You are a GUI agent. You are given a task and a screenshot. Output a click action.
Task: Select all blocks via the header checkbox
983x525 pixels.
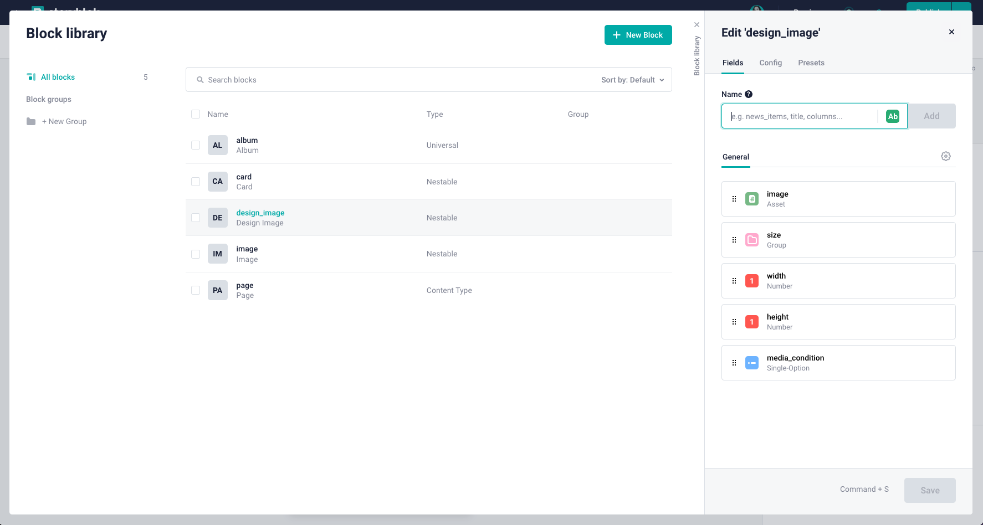[x=196, y=114]
